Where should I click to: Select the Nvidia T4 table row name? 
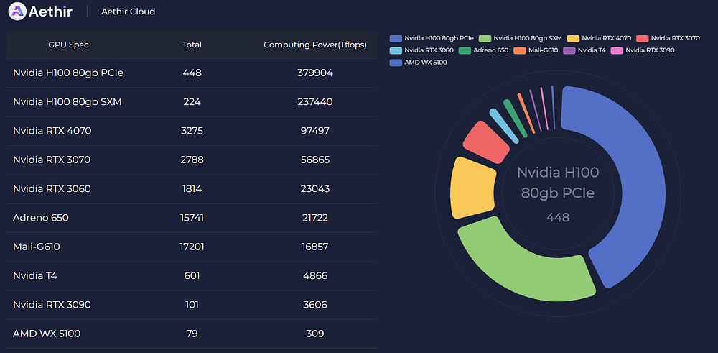point(34,275)
